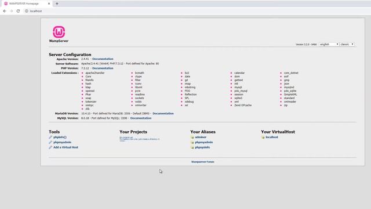Open localhost under Your VirtualHost
The height and width of the screenshot is (209, 371).
point(272,137)
